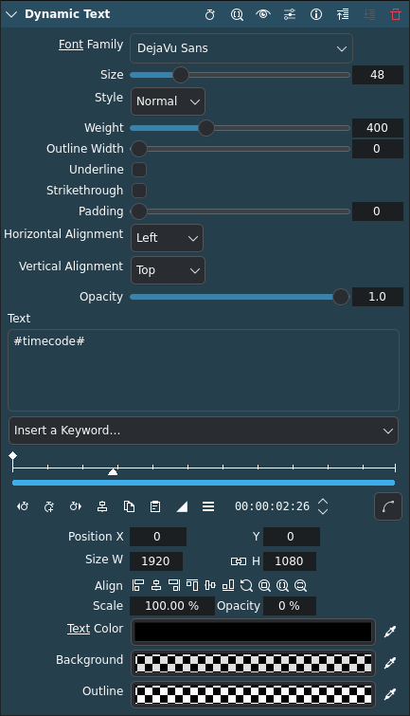
Task: Click the add keyframe icon
Action: click(49, 506)
